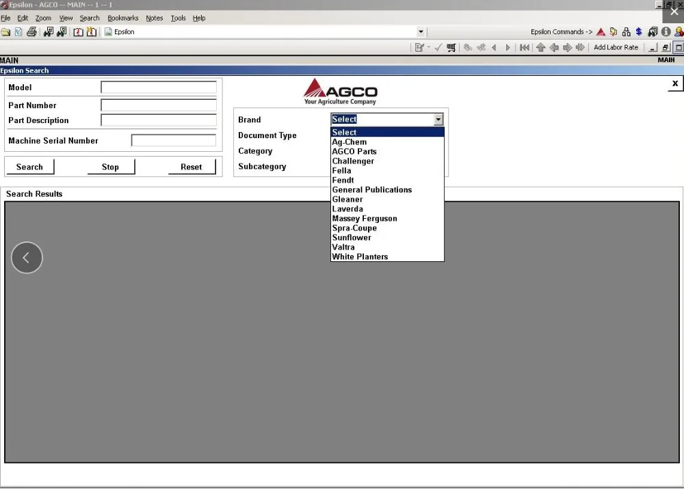Screen dimensions: 684x489
Task: Open the Edit menu
Action: 23,18
